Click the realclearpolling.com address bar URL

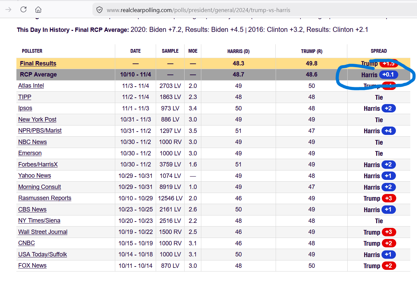coord(198,10)
